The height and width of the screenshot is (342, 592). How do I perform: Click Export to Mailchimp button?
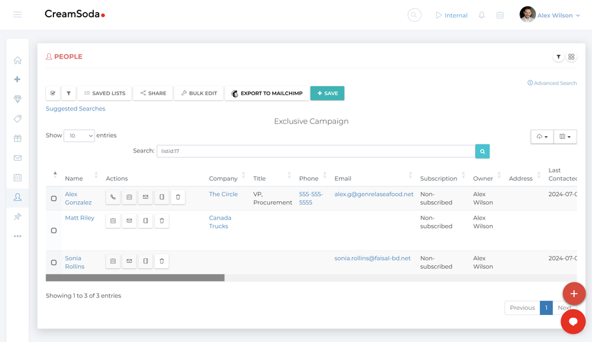(x=266, y=93)
